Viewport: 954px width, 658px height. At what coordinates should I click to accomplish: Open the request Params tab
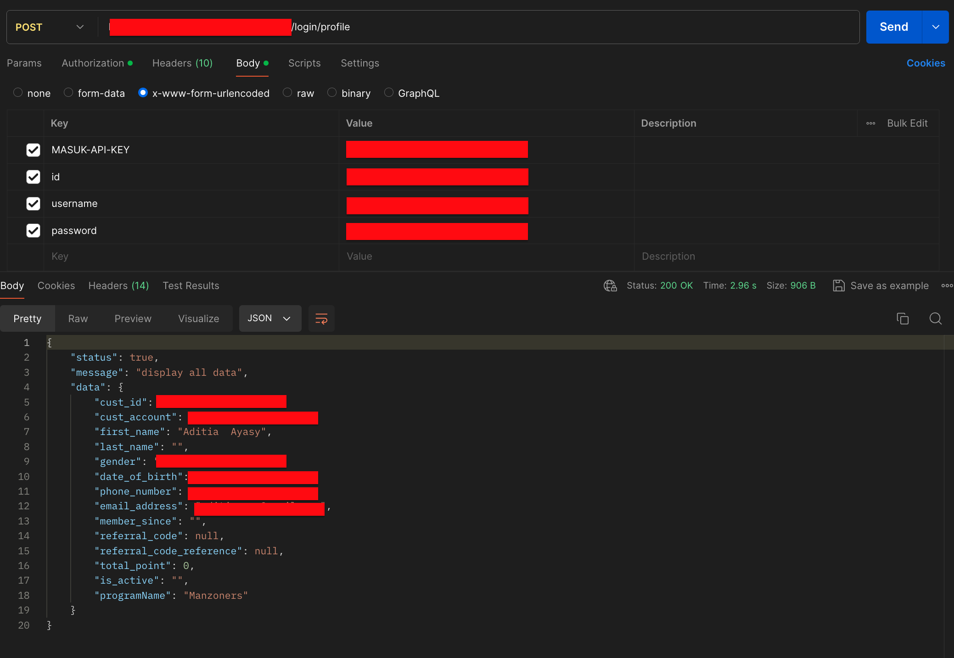[24, 63]
